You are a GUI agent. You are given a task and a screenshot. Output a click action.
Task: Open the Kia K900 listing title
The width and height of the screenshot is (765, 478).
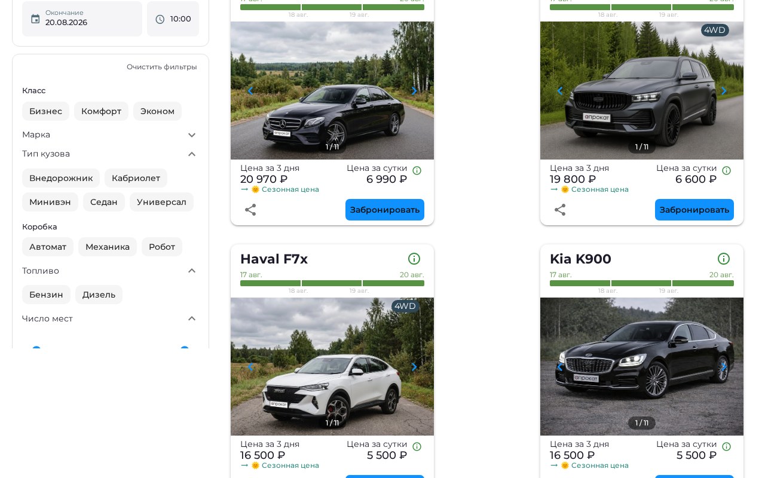click(580, 259)
